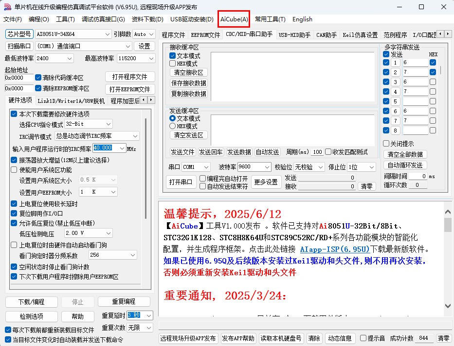Click 打开串口 button
The image size is (454, 346).
pyautogui.click(x=181, y=182)
